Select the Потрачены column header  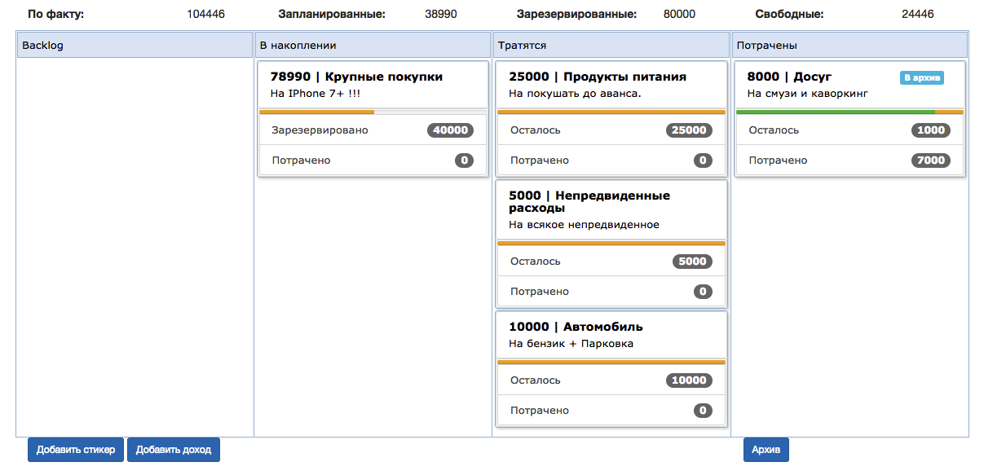[x=849, y=46]
